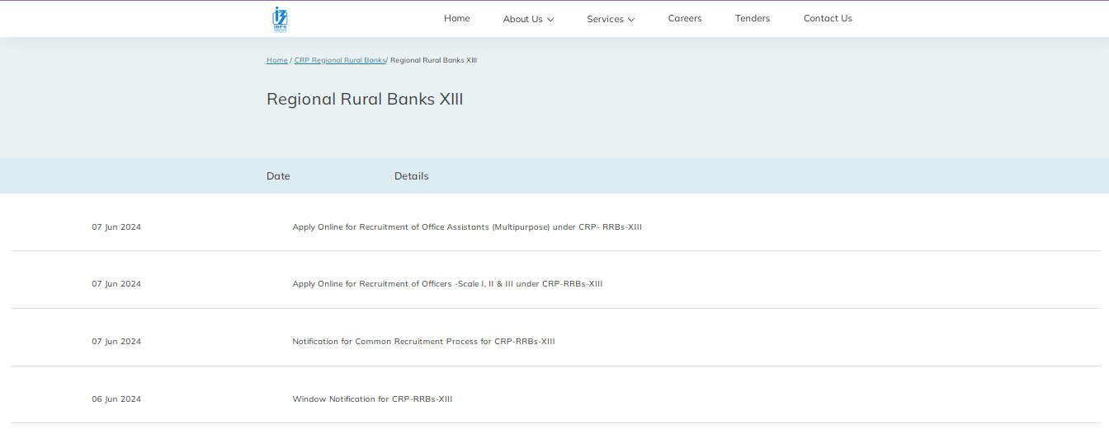Open the Contact Us page

(828, 18)
